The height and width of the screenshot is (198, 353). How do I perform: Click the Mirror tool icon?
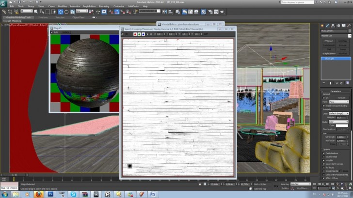(164, 12)
